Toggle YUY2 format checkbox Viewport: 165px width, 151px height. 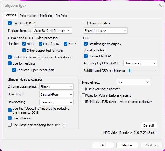coord(65,44)
